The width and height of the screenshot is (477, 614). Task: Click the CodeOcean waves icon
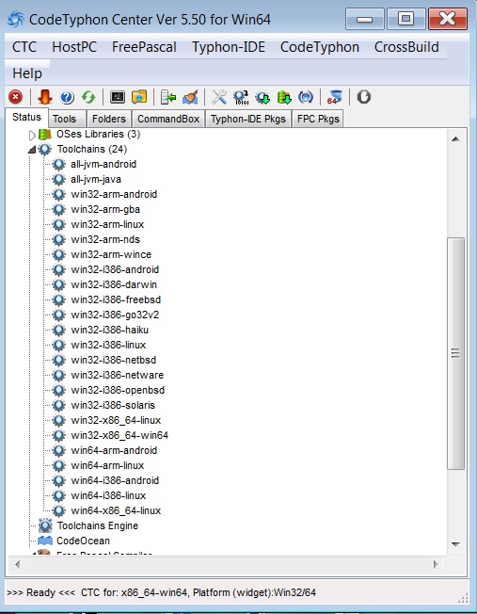45,541
